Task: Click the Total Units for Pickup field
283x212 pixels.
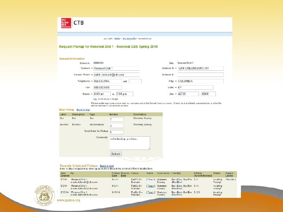Action: tap(117, 132)
